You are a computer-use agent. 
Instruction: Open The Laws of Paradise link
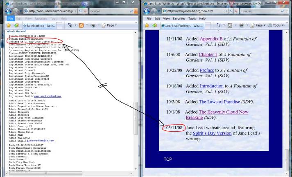[x=220, y=102]
